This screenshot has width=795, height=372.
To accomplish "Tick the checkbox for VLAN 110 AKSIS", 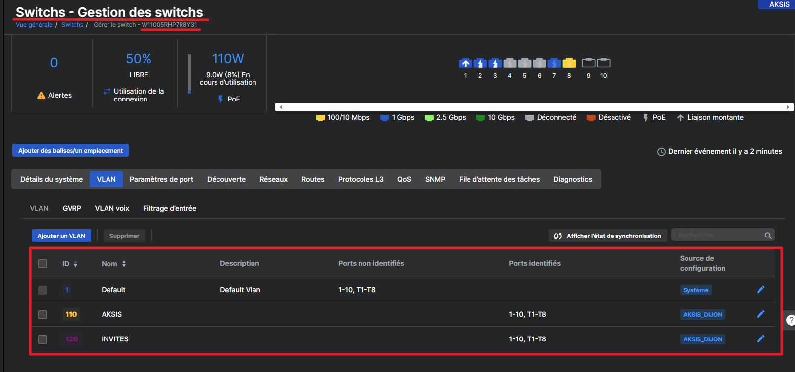I will pos(43,314).
